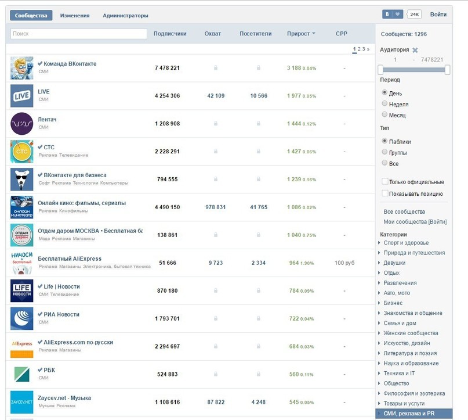
Task: Click the LIVE community logo
Action: (22, 96)
